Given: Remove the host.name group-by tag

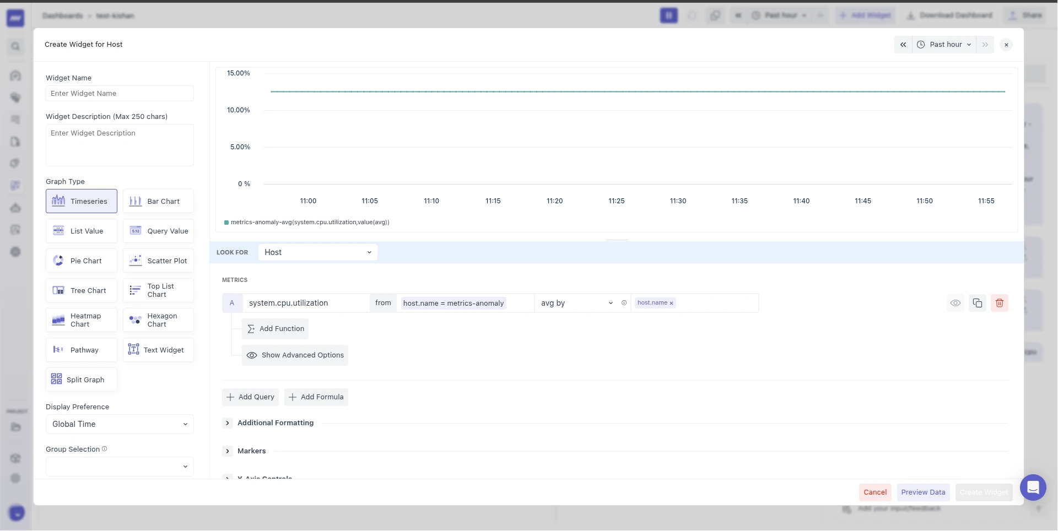Looking at the screenshot, I should click(671, 304).
